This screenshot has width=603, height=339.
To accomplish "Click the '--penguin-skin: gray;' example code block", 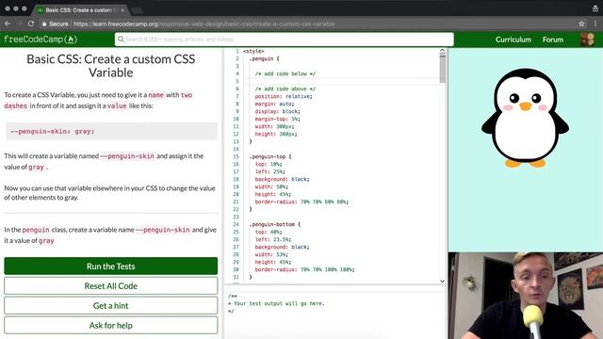I will (x=111, y=132).
